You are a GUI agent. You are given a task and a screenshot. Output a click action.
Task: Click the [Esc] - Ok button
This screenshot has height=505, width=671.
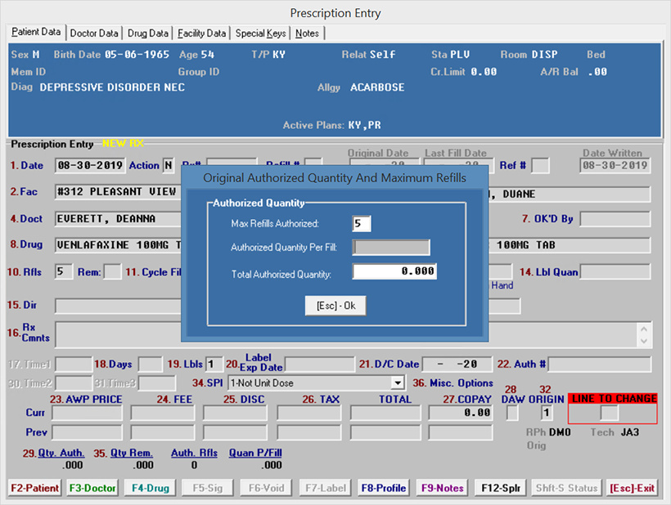click(335, 306)
